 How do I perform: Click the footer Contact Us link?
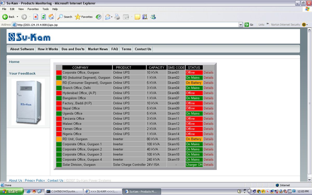[x=55, y=180]
